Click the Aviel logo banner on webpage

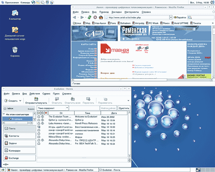tap(95, 33)
